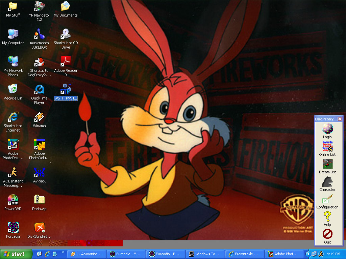This screenshot has width=346, height=259.
Task: Select the Daria.zip archive file
Action: (39, 203)
